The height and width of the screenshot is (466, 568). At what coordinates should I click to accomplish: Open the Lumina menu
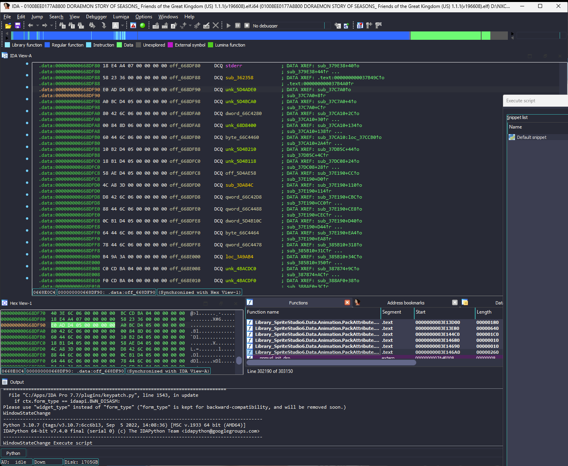[x=121, y=17]
